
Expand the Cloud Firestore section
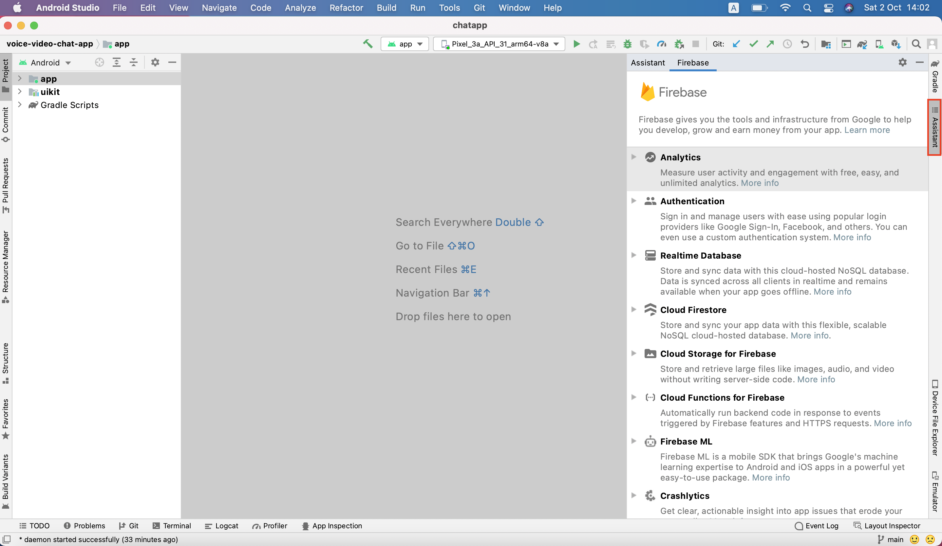tap(633, 309)
